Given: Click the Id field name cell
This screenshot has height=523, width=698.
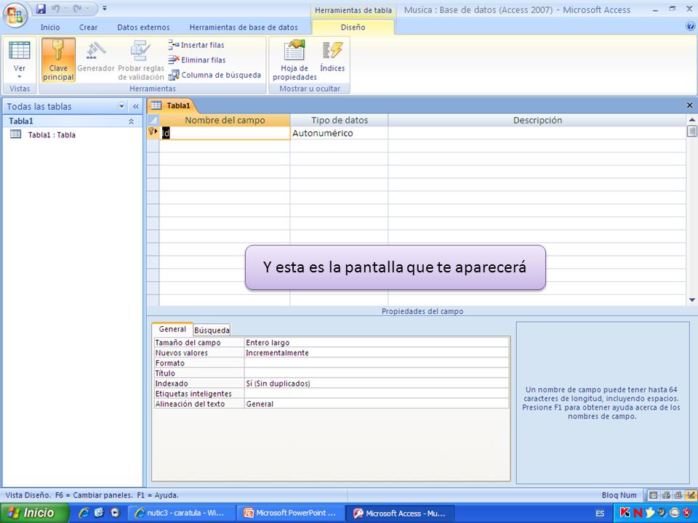Looking at the screenshot, I should pos(225,133).
